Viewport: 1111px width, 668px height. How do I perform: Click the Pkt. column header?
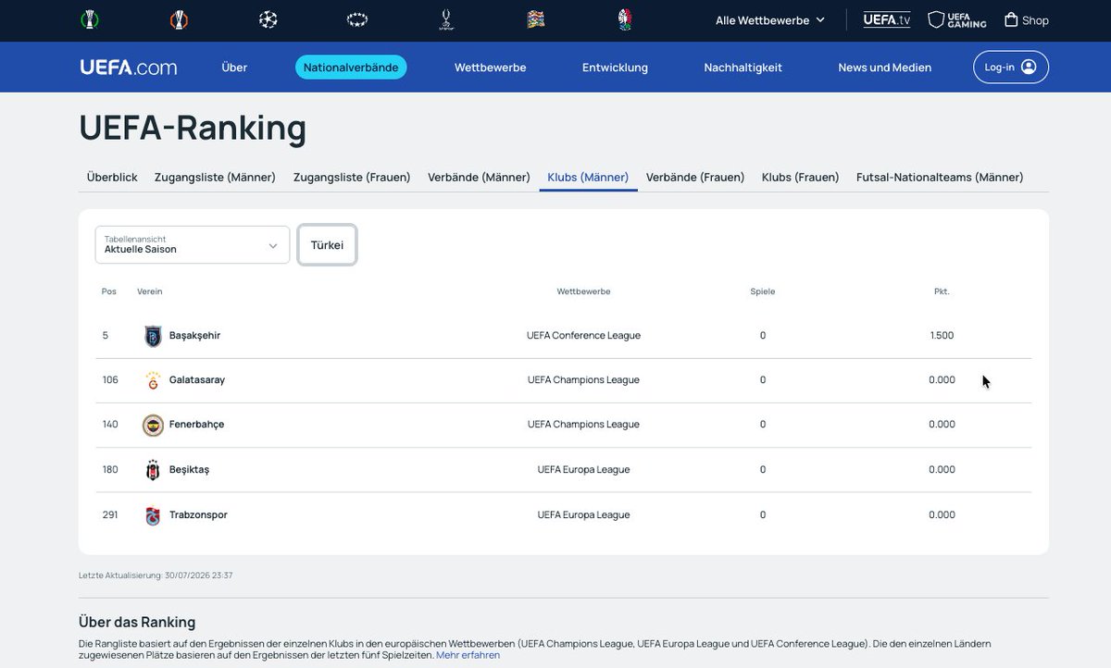(x=942, y=291)
